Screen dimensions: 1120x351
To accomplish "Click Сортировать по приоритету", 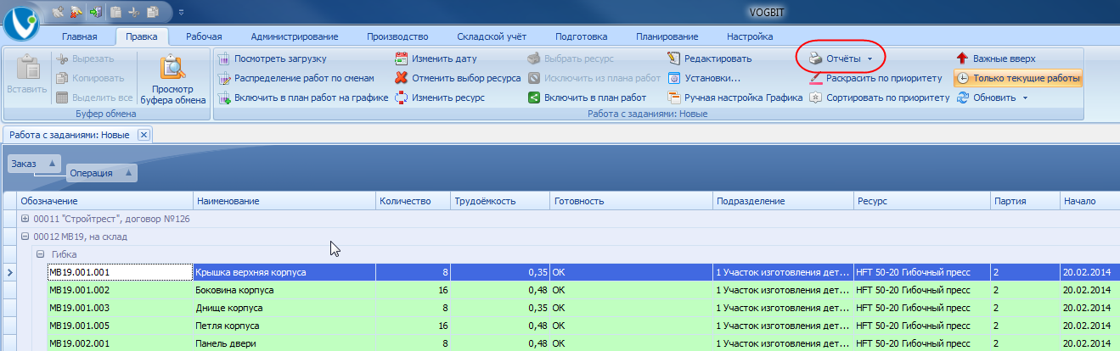I will tap(879, 97).
